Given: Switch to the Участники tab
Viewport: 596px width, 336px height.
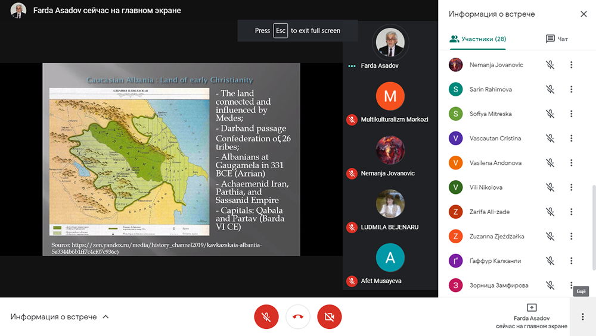Looking at the screenshot, I should [x=478, y=39].
